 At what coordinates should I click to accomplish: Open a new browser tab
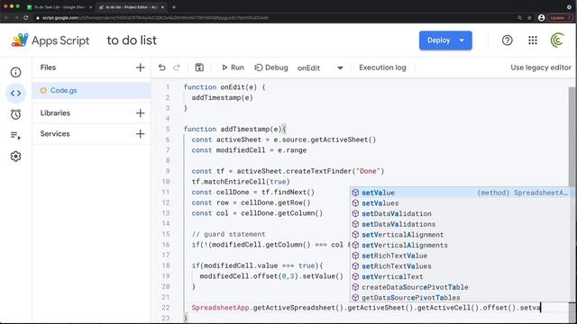[x=174, y=7]
